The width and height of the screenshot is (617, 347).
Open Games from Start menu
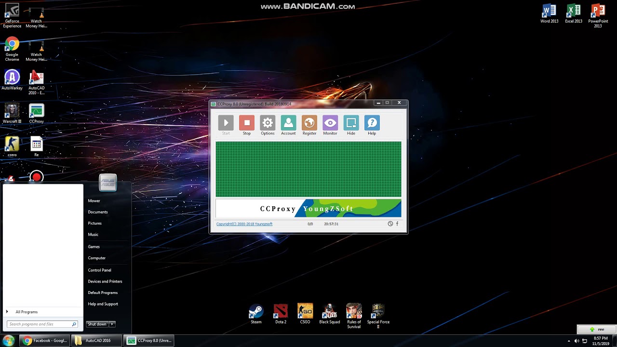click(x=94, y=247)
